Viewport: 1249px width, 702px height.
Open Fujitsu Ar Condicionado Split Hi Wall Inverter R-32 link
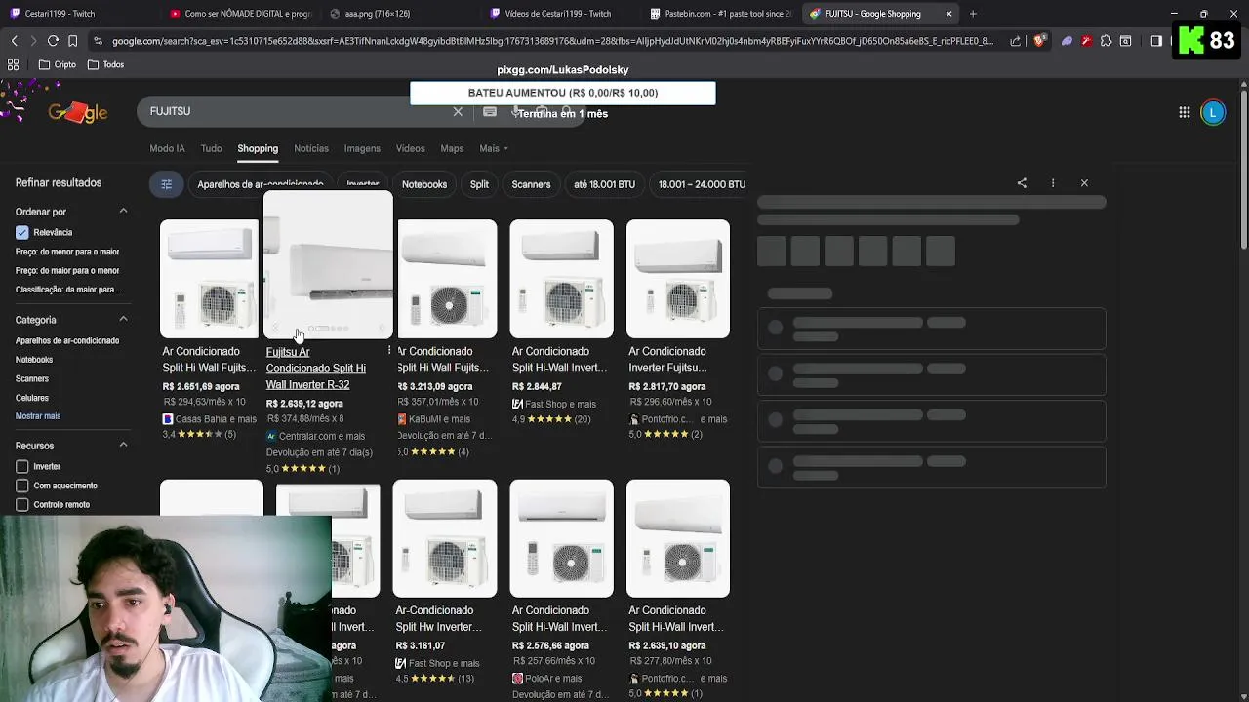316,369
